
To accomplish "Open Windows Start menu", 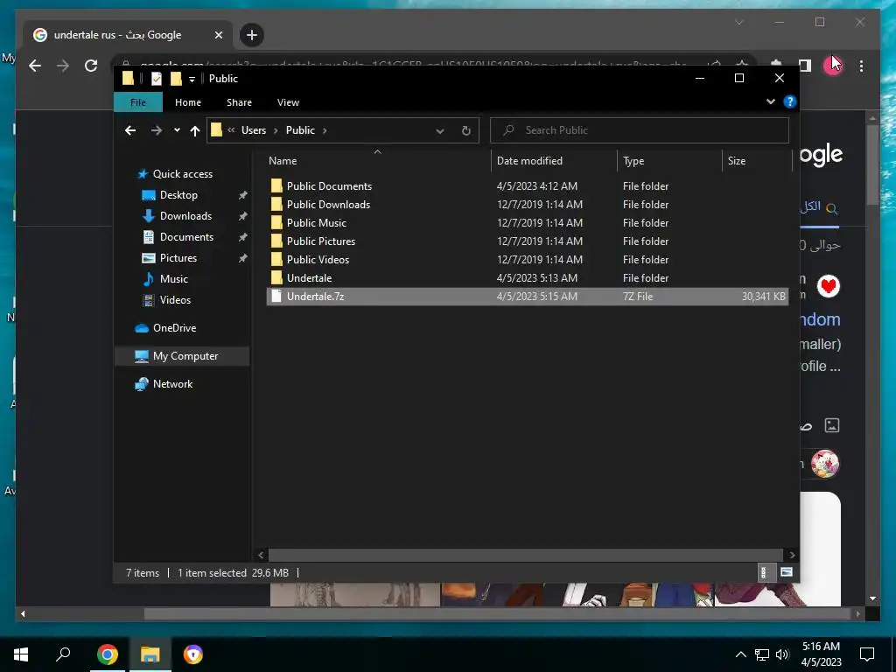I will (21, 654).
